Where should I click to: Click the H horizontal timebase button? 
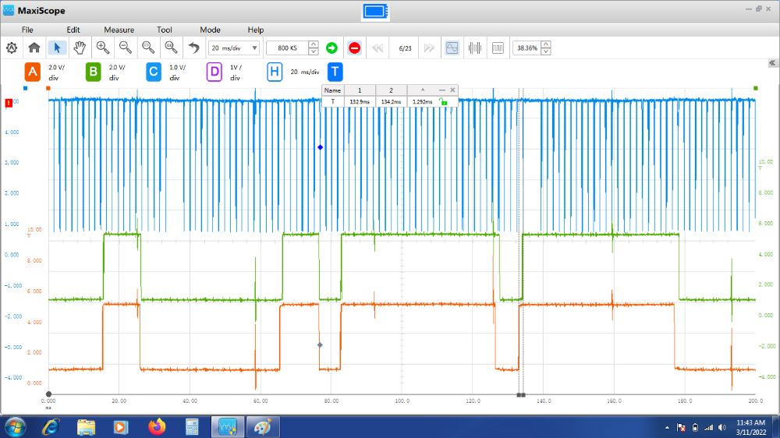[x=274, y=72]
